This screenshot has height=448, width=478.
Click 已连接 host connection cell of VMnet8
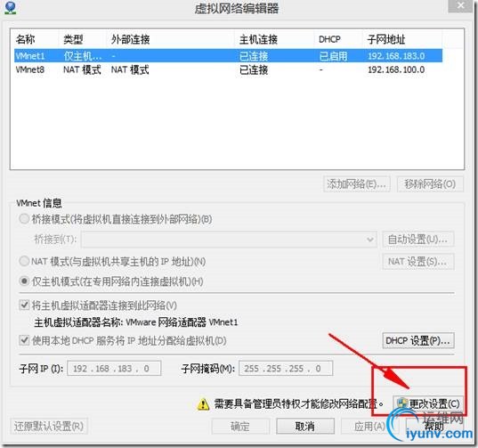[254, 70]
